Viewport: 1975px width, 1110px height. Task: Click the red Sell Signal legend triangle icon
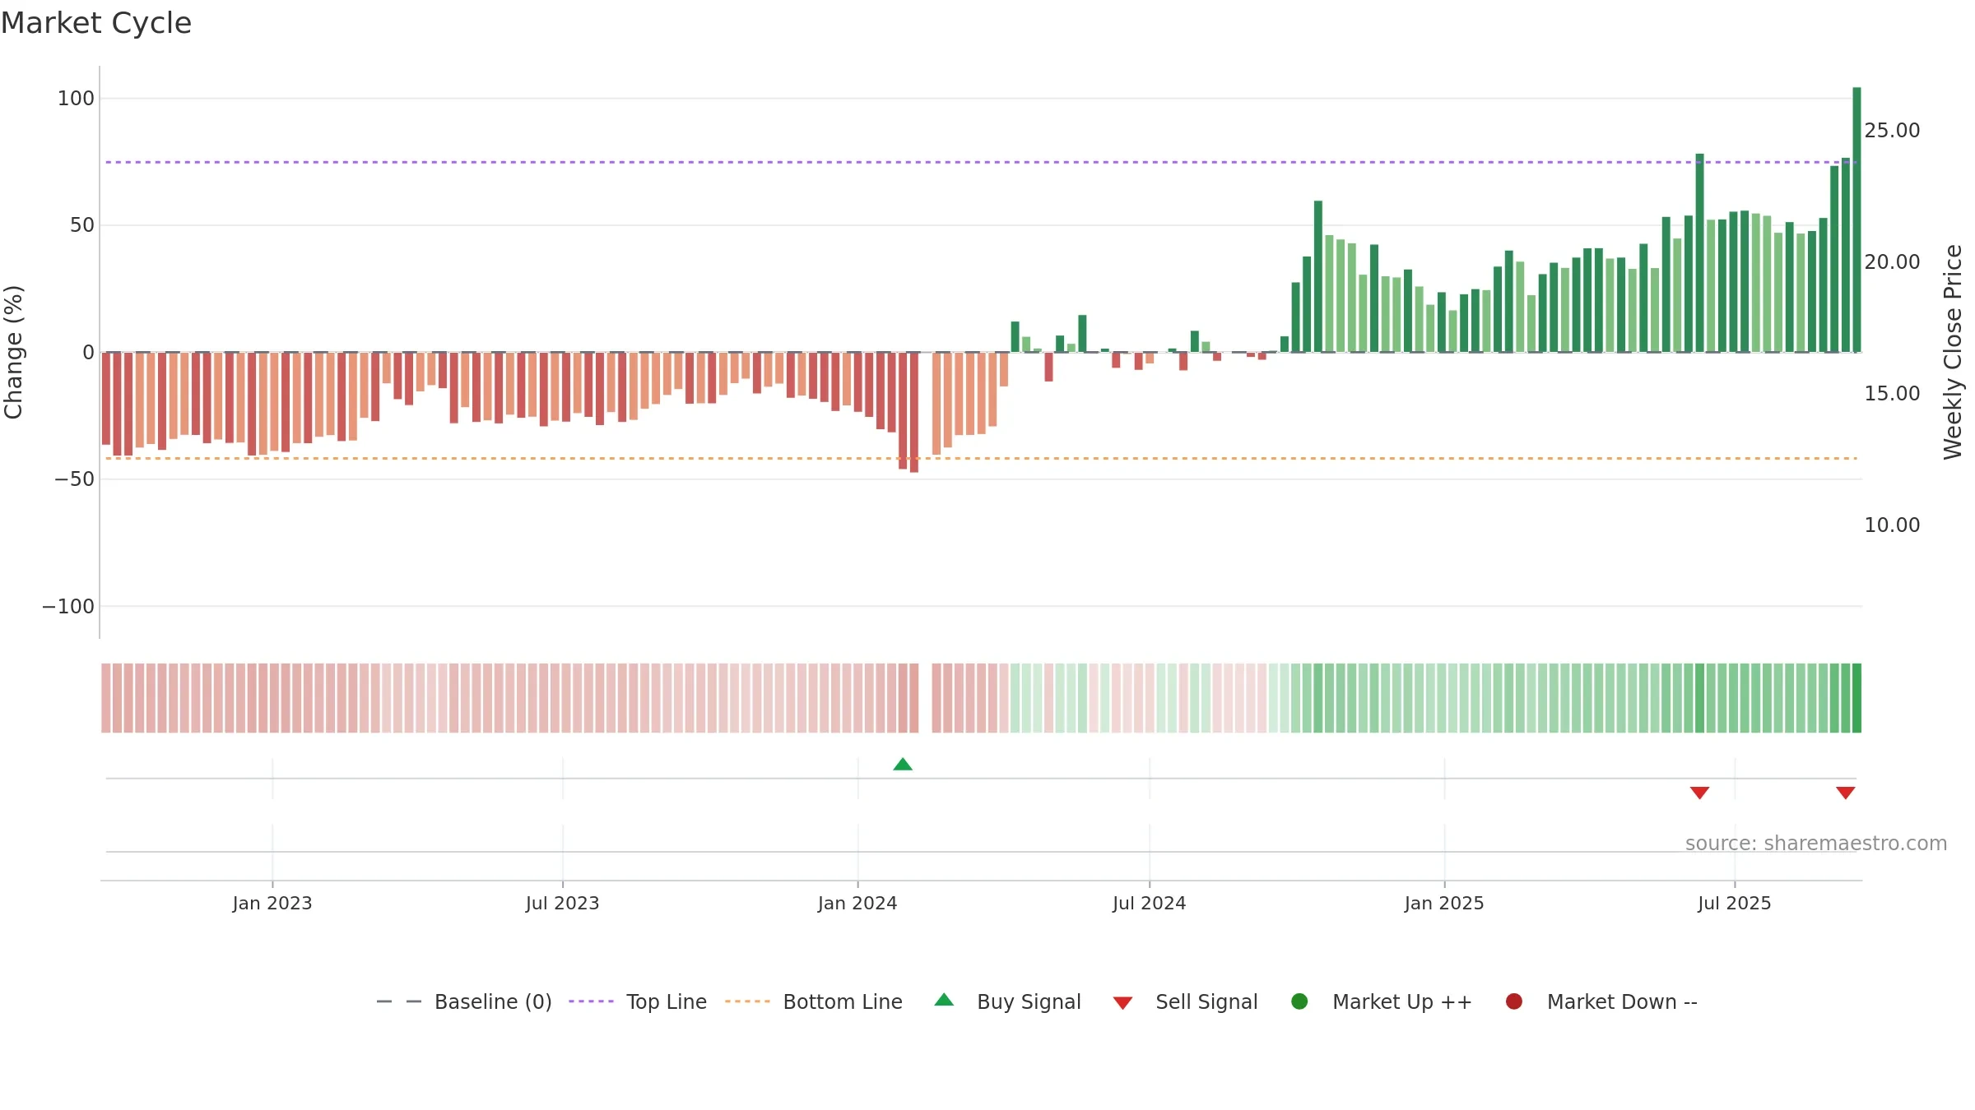tap(1122, 1003)
